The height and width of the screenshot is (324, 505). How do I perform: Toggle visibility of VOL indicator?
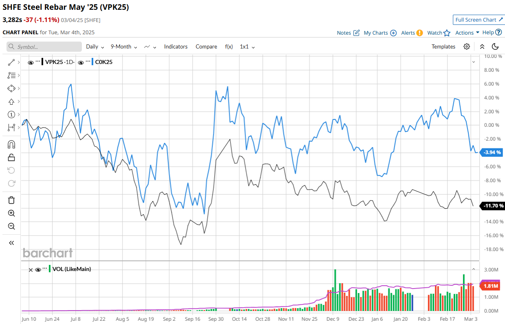coord(38,269)
